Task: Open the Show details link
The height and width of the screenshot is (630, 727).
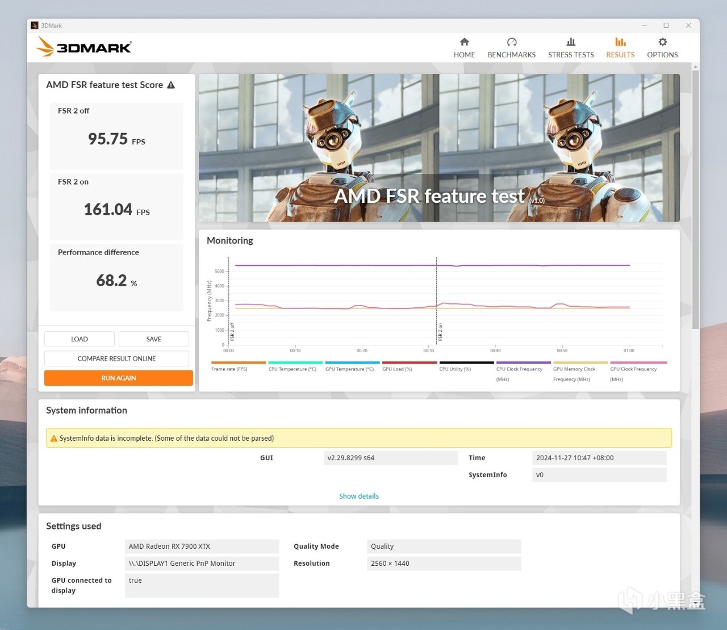Action: (x=359, y=496)
